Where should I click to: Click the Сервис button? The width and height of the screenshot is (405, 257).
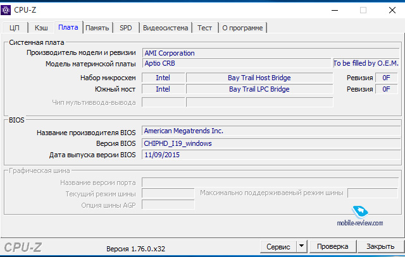[278, 247]
